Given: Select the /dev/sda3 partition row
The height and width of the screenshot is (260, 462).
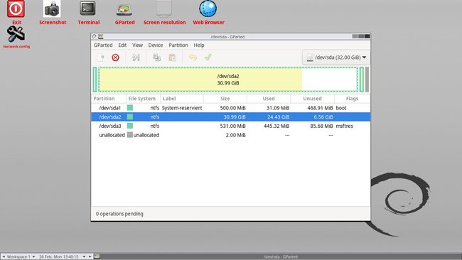Looking at the screenshot, I should click(231, 126).
